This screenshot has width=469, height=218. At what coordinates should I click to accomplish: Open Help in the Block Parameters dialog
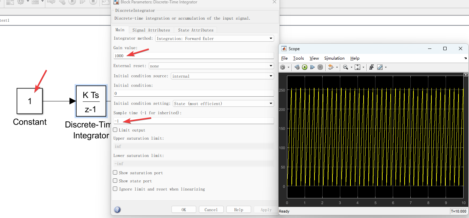[239, 210]
